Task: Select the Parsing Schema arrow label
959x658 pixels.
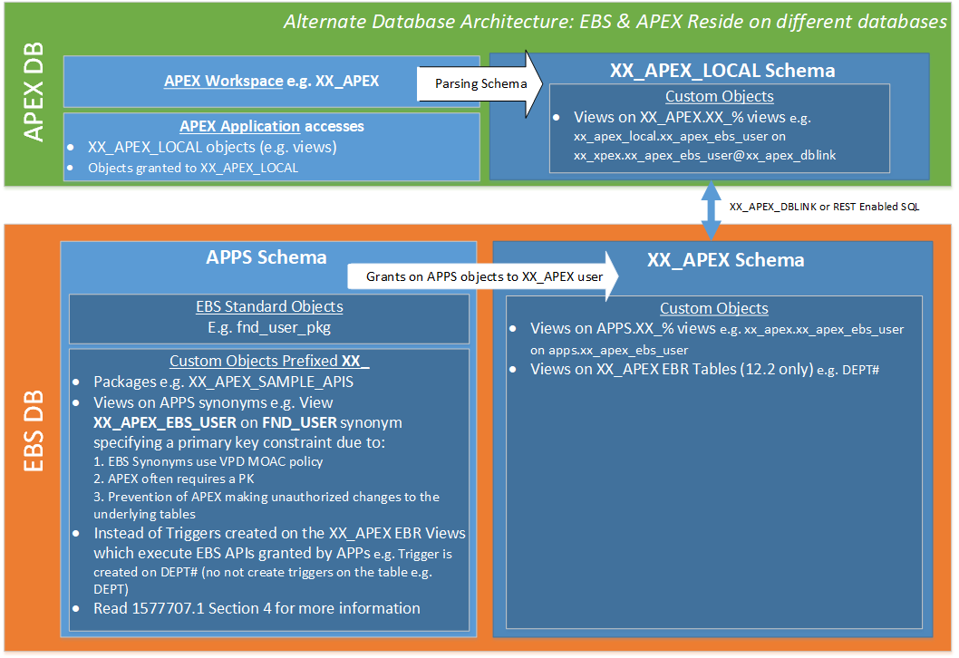Action: 480,83
